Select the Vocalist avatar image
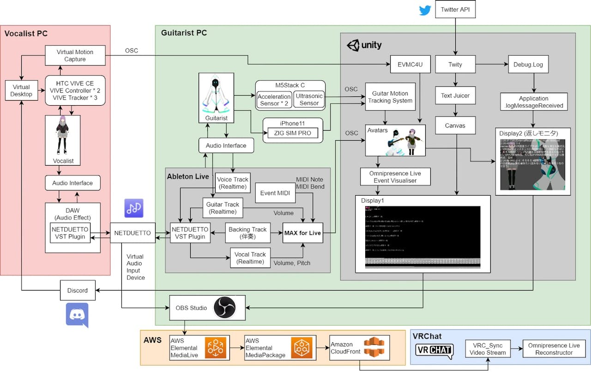 (x=63, y=136)
